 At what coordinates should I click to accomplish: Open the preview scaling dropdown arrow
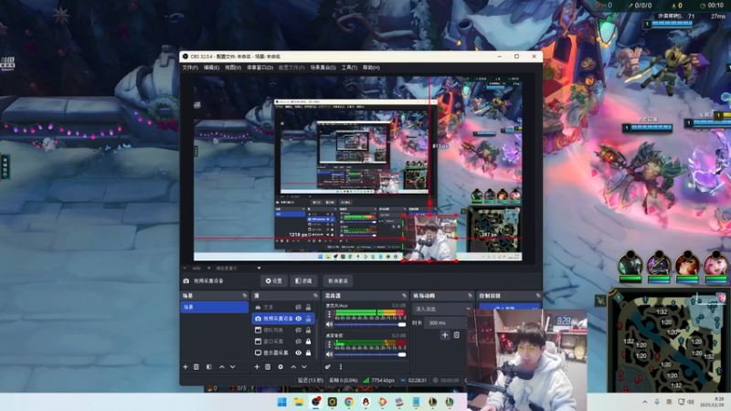click(x=260, y=268)
